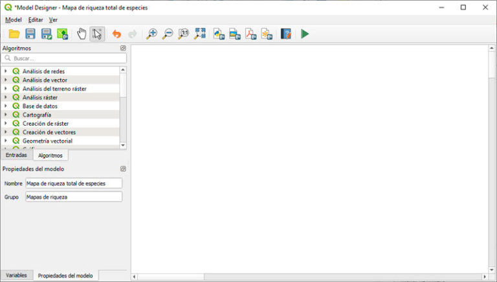This screenshot has width=497, height=282.
Task: Open a model with the folder icon
Action: pos(14,34)
